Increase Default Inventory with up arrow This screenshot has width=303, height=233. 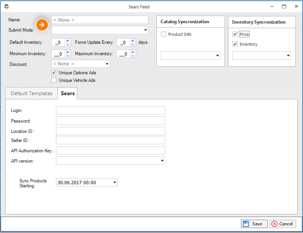click(x=67, y=41)
